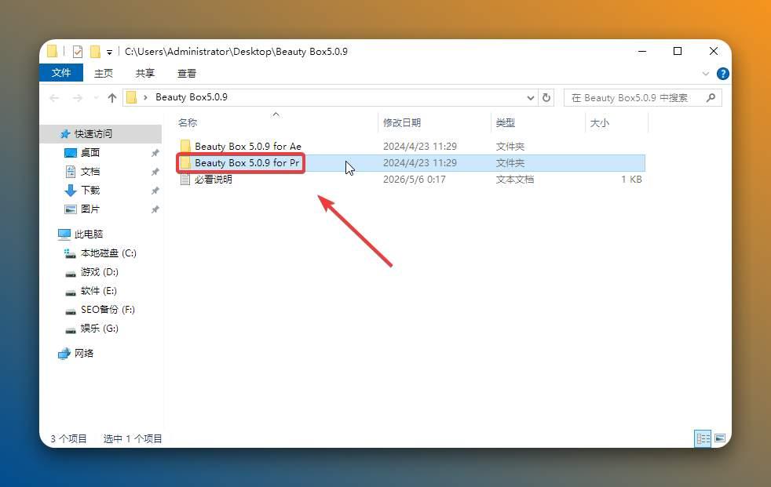771x487 pixels.
Task: Sort by the 类型 column header
Action: (505, 123)
